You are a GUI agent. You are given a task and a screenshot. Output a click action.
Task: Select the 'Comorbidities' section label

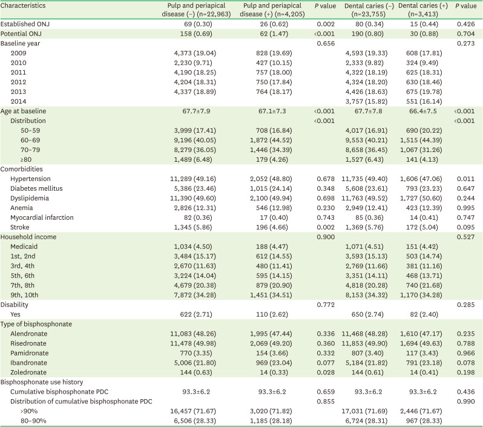22,169
